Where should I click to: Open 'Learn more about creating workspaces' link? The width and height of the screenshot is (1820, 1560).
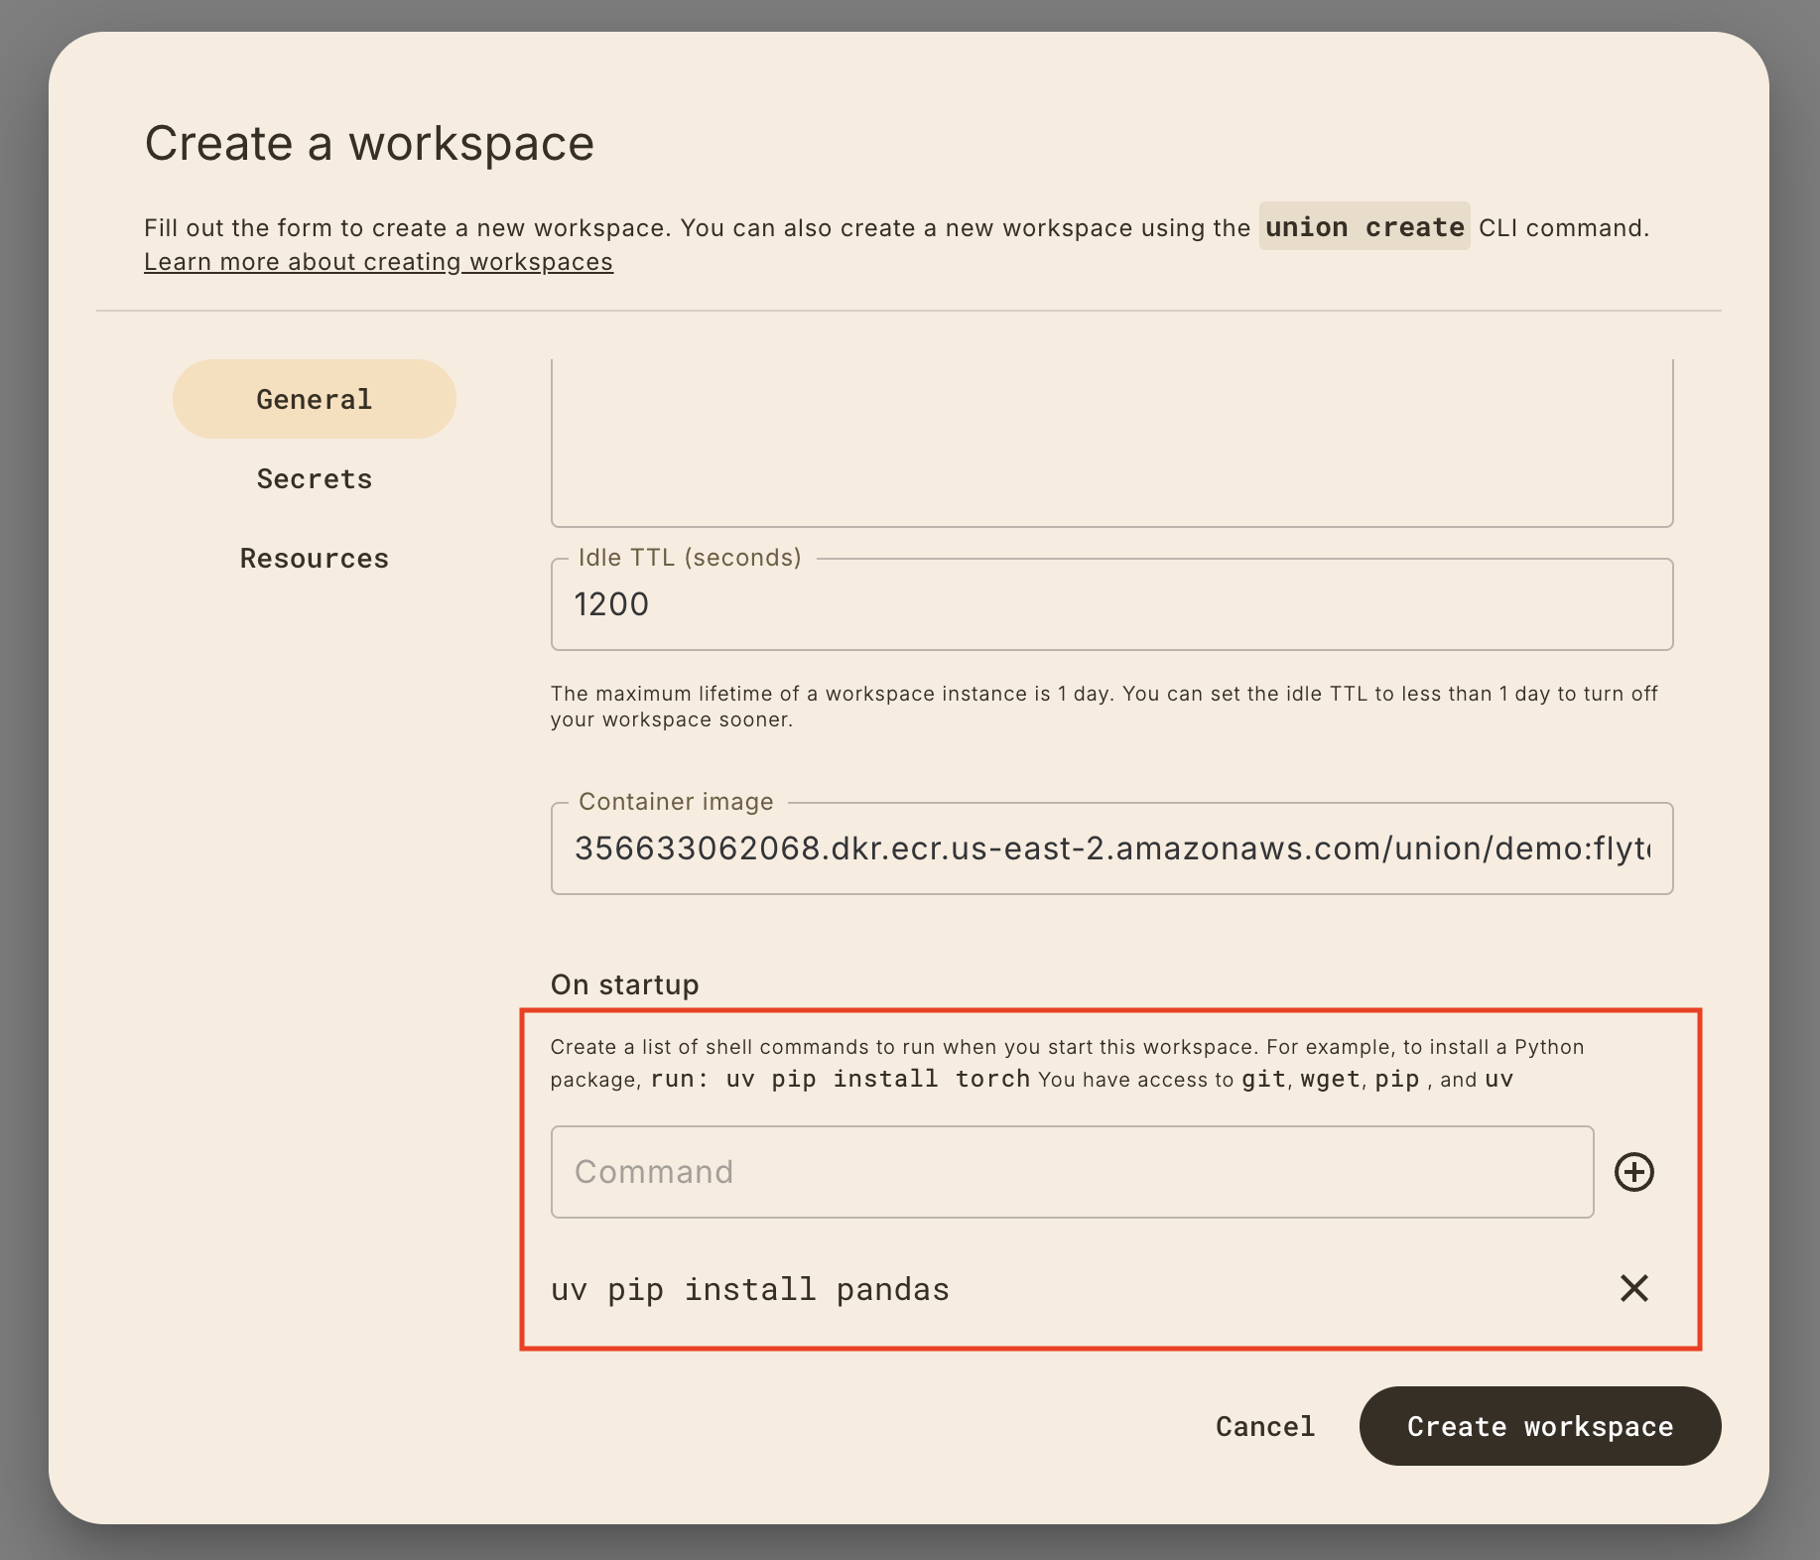point(378,262)
